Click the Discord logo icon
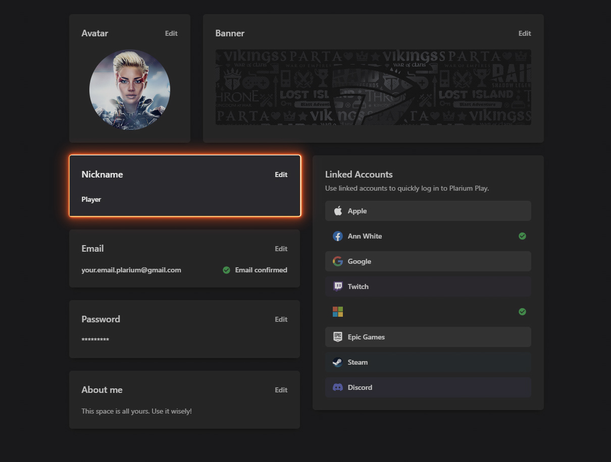 pos(338,387)
